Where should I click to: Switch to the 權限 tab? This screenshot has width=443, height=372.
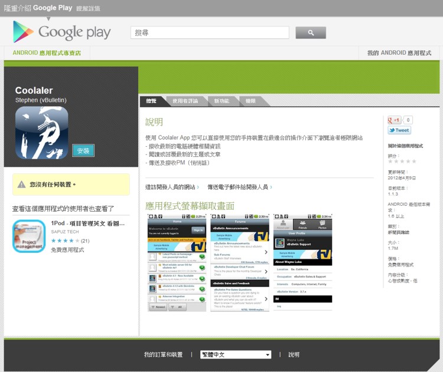[250, 101]
